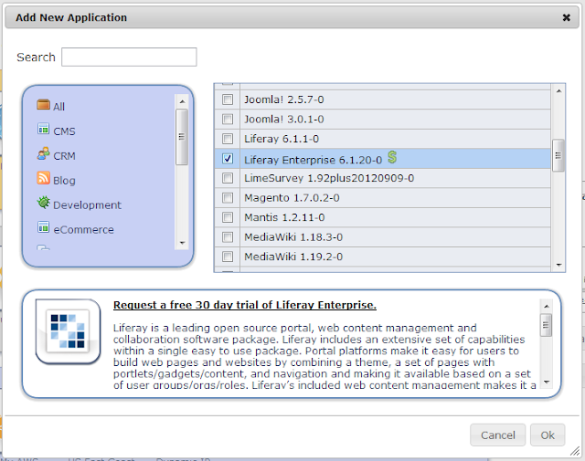Check the Magento 1.7.0.2-0 checkbox
Viewport: 585px width, 461px height.
228,198
